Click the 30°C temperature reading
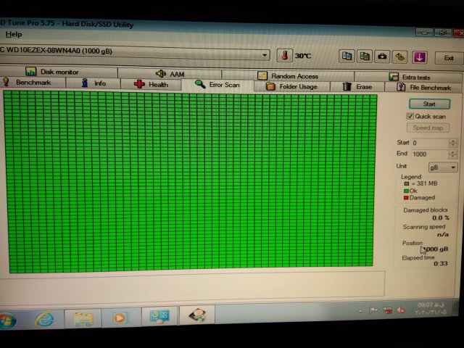This screenshot has width=464, height=348. click(x=303, y=56)
